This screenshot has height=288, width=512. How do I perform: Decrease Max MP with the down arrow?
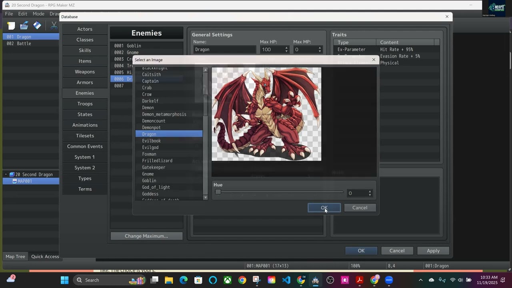coord(319,51)
